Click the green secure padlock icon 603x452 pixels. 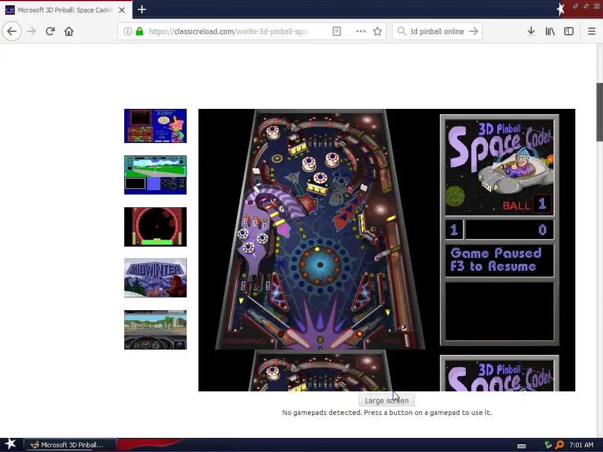point(140,31)
